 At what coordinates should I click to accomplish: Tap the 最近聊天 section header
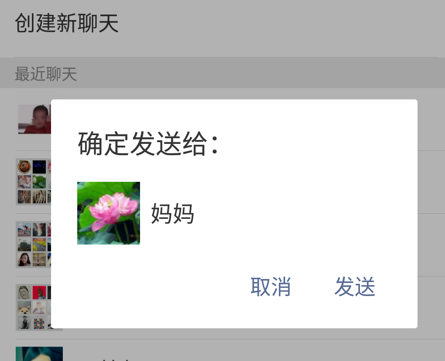(46, 74)
